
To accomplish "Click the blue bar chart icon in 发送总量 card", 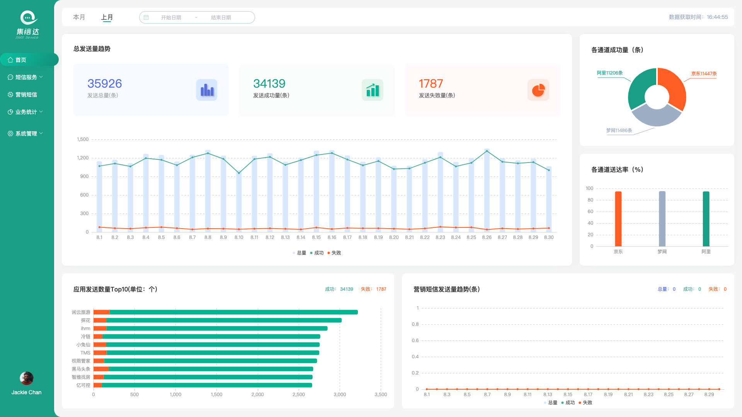I will click(207, 90).
